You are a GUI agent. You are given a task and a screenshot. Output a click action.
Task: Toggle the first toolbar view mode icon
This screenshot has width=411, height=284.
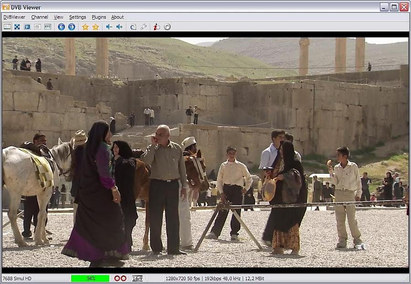(7, 27)
